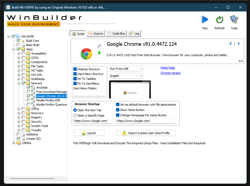Screen dimensions: 250x186
Task: Toggle Show Home Button checkbox
Action: [118, 110]
